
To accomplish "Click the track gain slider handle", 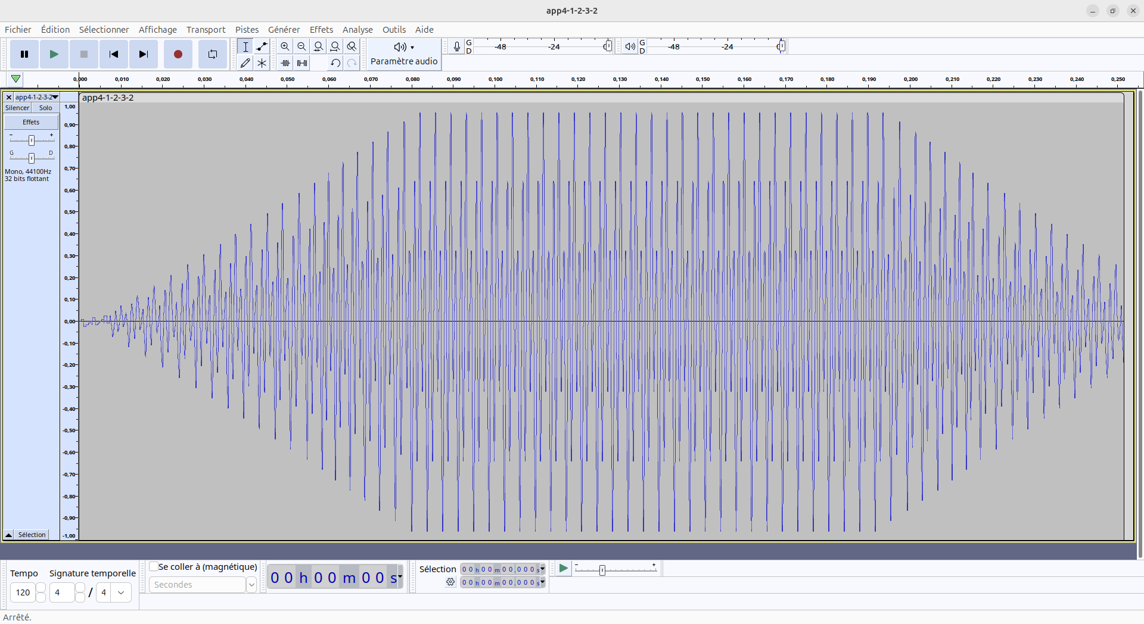I will pos(32,140).
